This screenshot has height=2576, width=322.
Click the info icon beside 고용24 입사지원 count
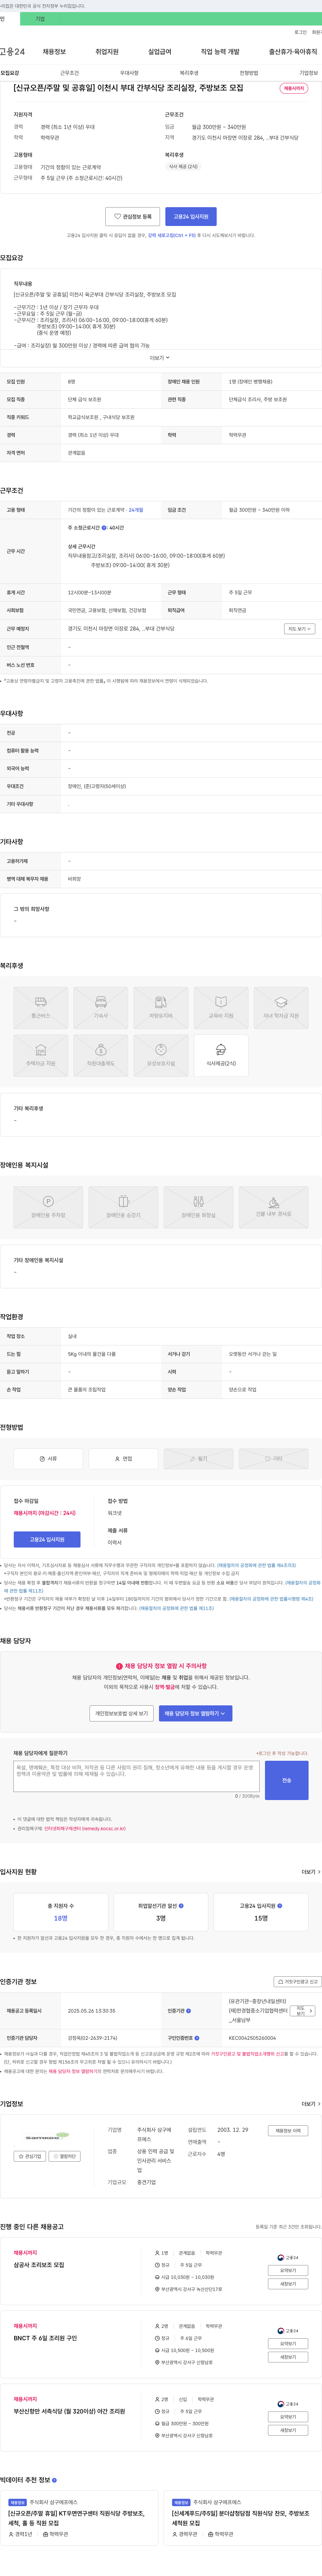(279, 1906)
